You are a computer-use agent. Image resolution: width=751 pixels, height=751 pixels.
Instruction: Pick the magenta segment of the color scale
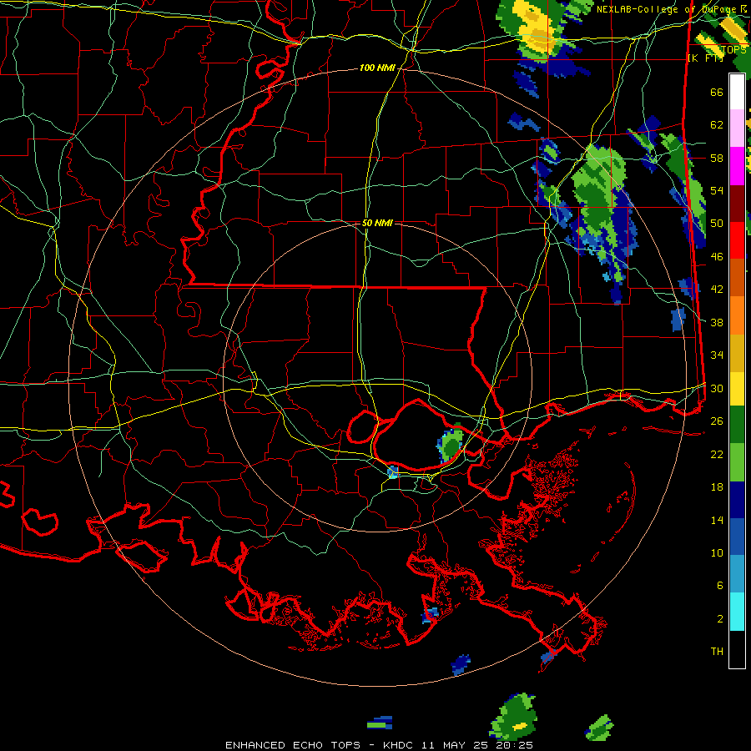(737, 166)
